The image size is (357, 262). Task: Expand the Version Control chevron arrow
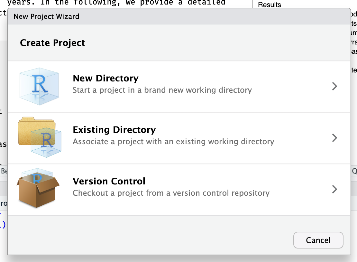pos(334,189)
